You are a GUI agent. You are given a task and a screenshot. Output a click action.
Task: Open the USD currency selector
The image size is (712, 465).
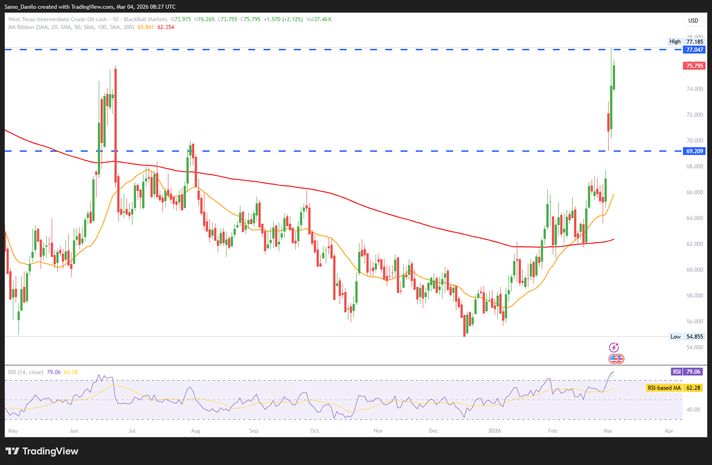pos(693,20)
